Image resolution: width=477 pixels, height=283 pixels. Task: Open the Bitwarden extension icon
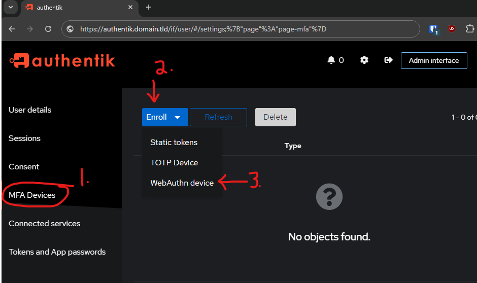[x=433, y=29]
